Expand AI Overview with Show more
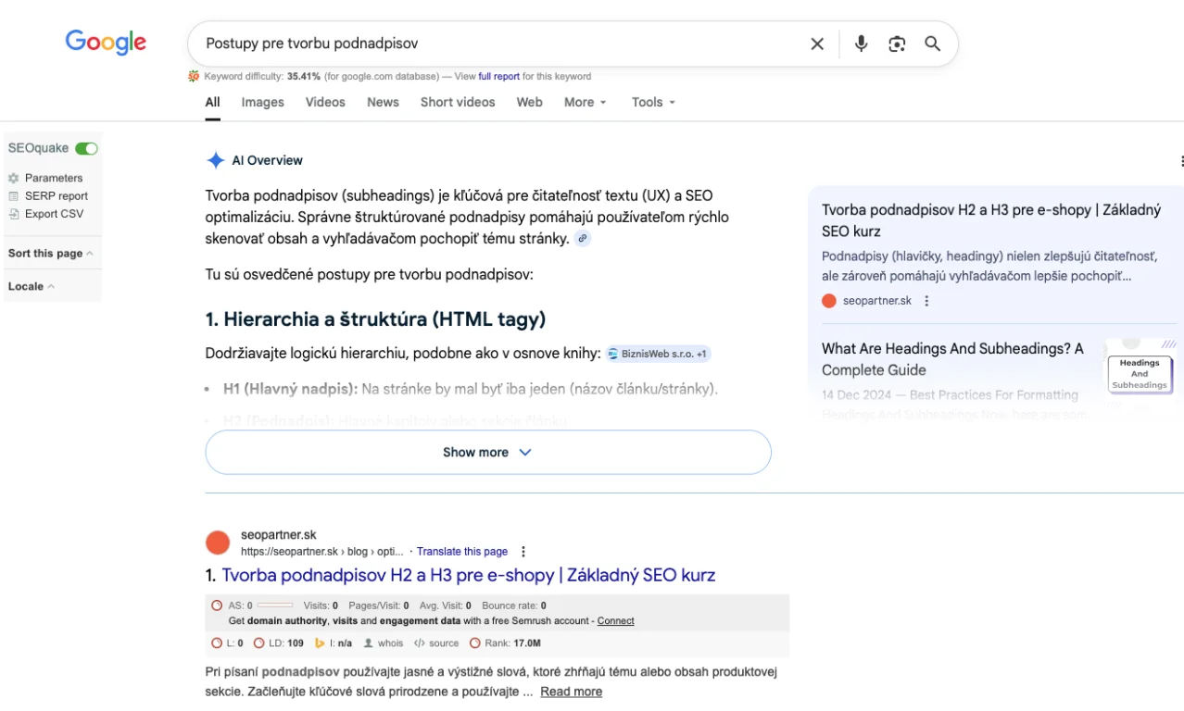The height and width of the screenshot is (711, 1184). (487, 453)
